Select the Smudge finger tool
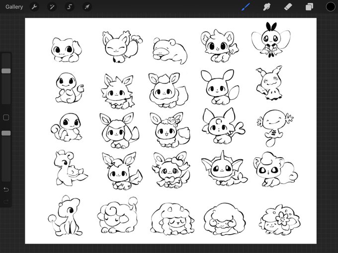This screenshot has width=338, height=253. [x=267, y=6]
